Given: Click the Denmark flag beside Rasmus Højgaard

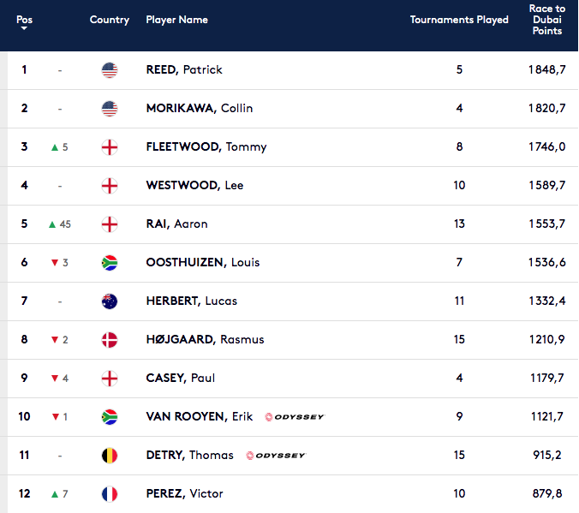Looking at the screenshot, I should pos(110,340).
